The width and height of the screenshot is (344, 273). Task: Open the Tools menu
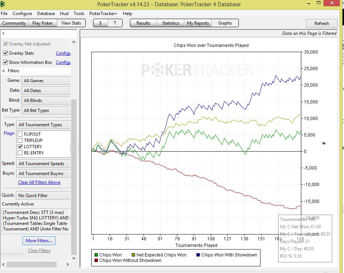click(79, 13)
